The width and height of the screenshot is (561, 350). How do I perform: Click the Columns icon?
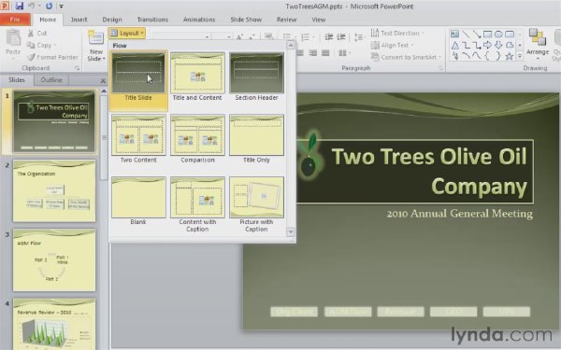[344, 53]
